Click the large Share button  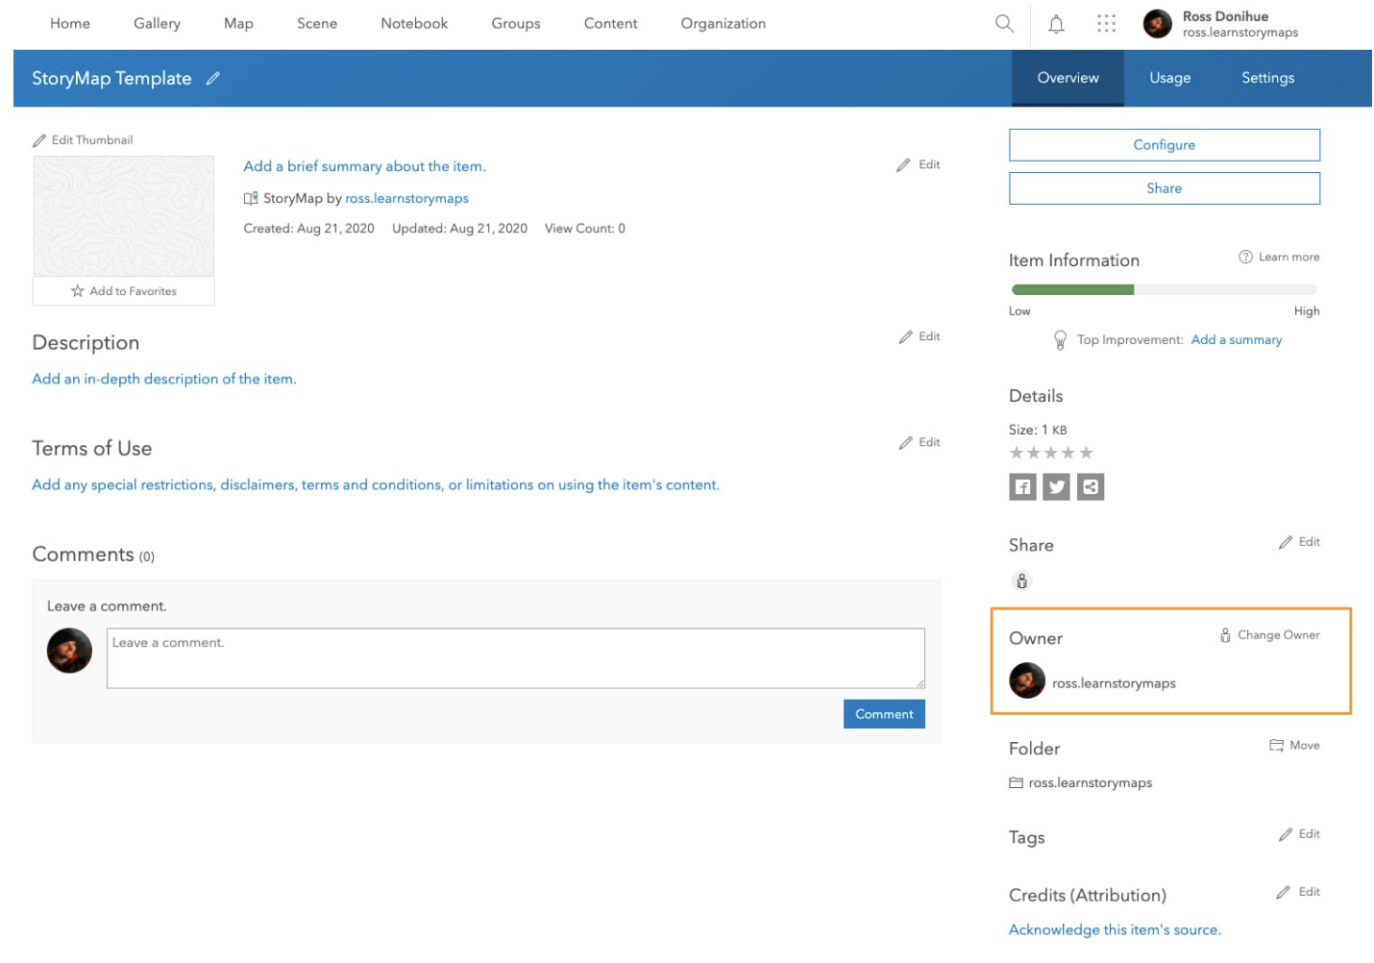pyautogui.click(x=1165, y=188)
